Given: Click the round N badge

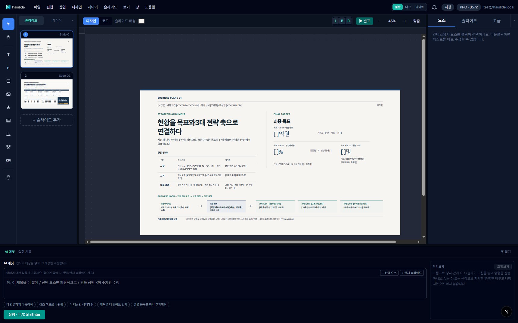Looking at the screenshot, I should (506, 312).
